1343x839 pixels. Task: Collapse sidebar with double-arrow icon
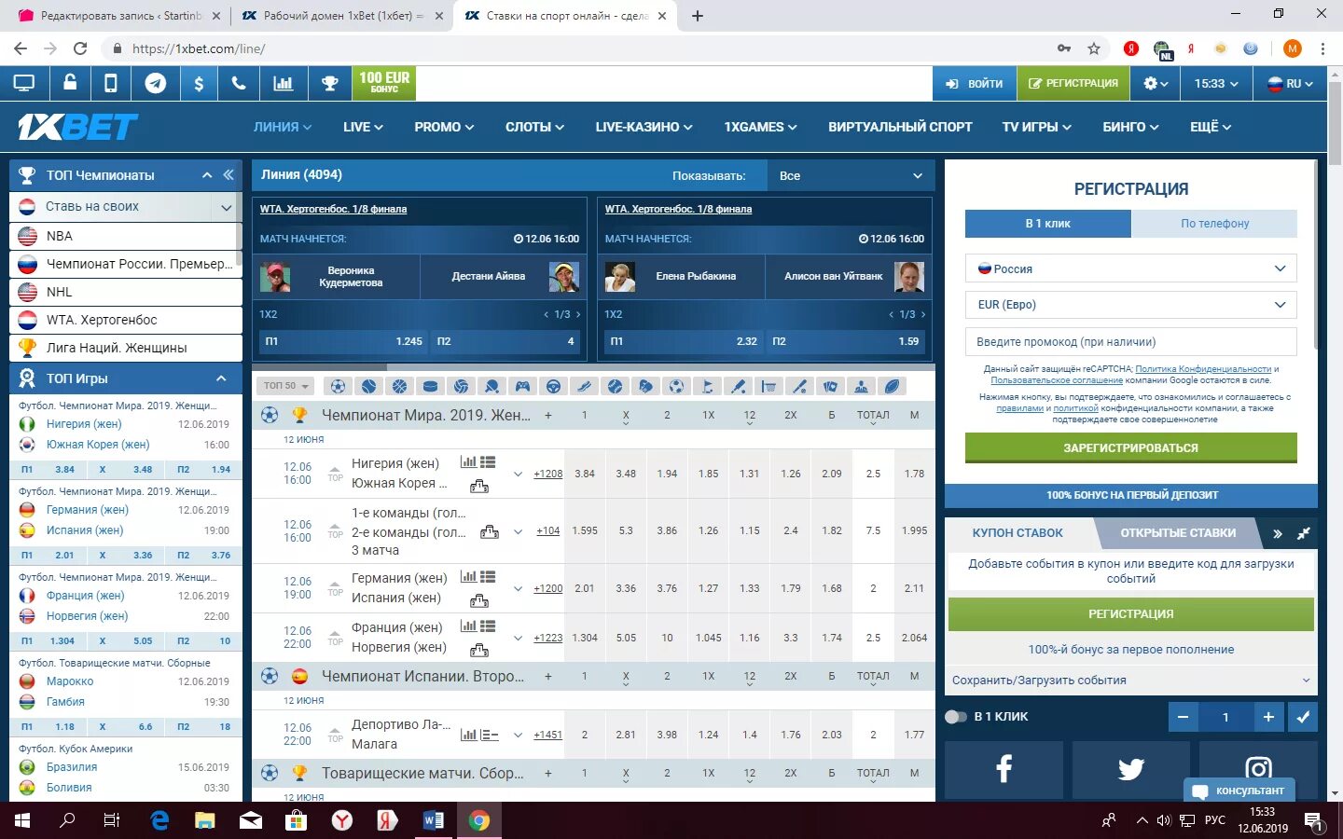tap(228, 174)
